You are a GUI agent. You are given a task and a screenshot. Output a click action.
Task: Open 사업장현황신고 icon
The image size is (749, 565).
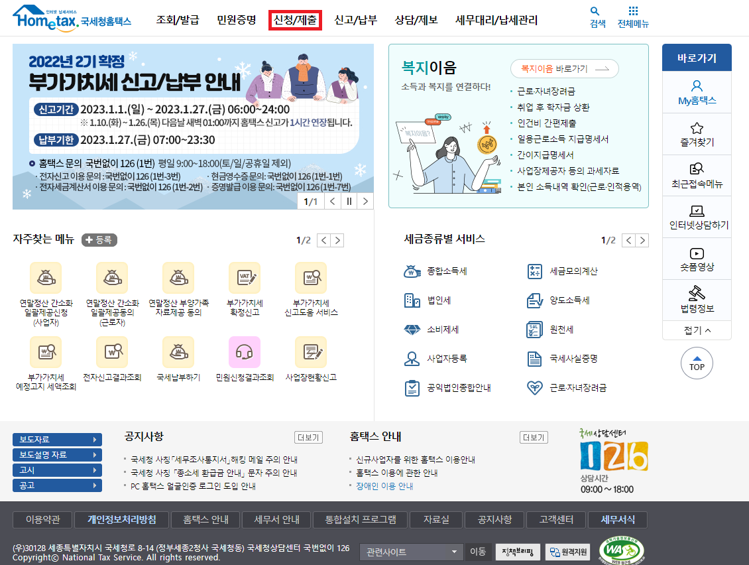(x=311, y=352)
